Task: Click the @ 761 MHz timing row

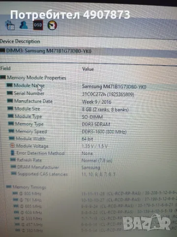Action: pos(30,200)
